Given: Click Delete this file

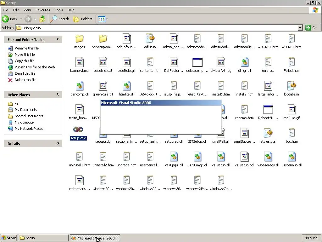Looking at the screenshot, I should 25,80.
